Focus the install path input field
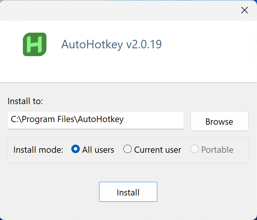 point(96,120)
